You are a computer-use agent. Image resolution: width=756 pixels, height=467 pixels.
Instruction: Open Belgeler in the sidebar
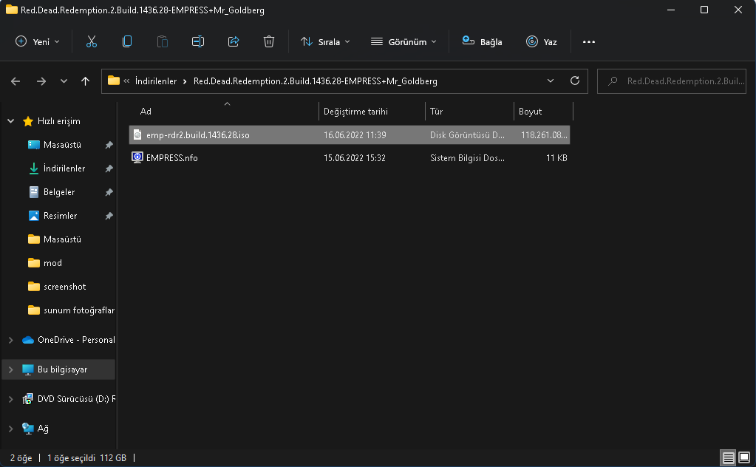click(59, 192)
